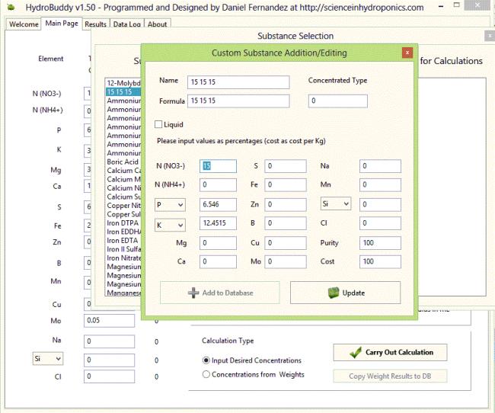This screenshot has width=495, height=413.
Task: Select Copper Sul entry in substance list
Action: coord(123,214)
